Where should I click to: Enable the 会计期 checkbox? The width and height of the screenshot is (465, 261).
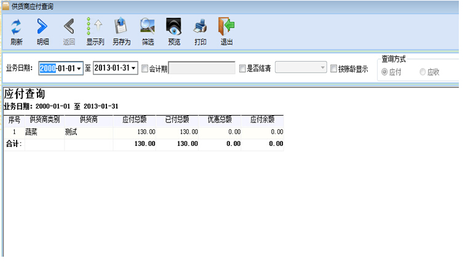145,69
